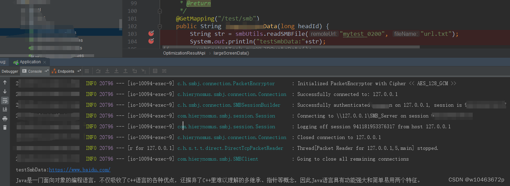This screenshot has width=510, height=186.
Task: Click the Up the Stack Trace arrow
Action: (5, 82)
